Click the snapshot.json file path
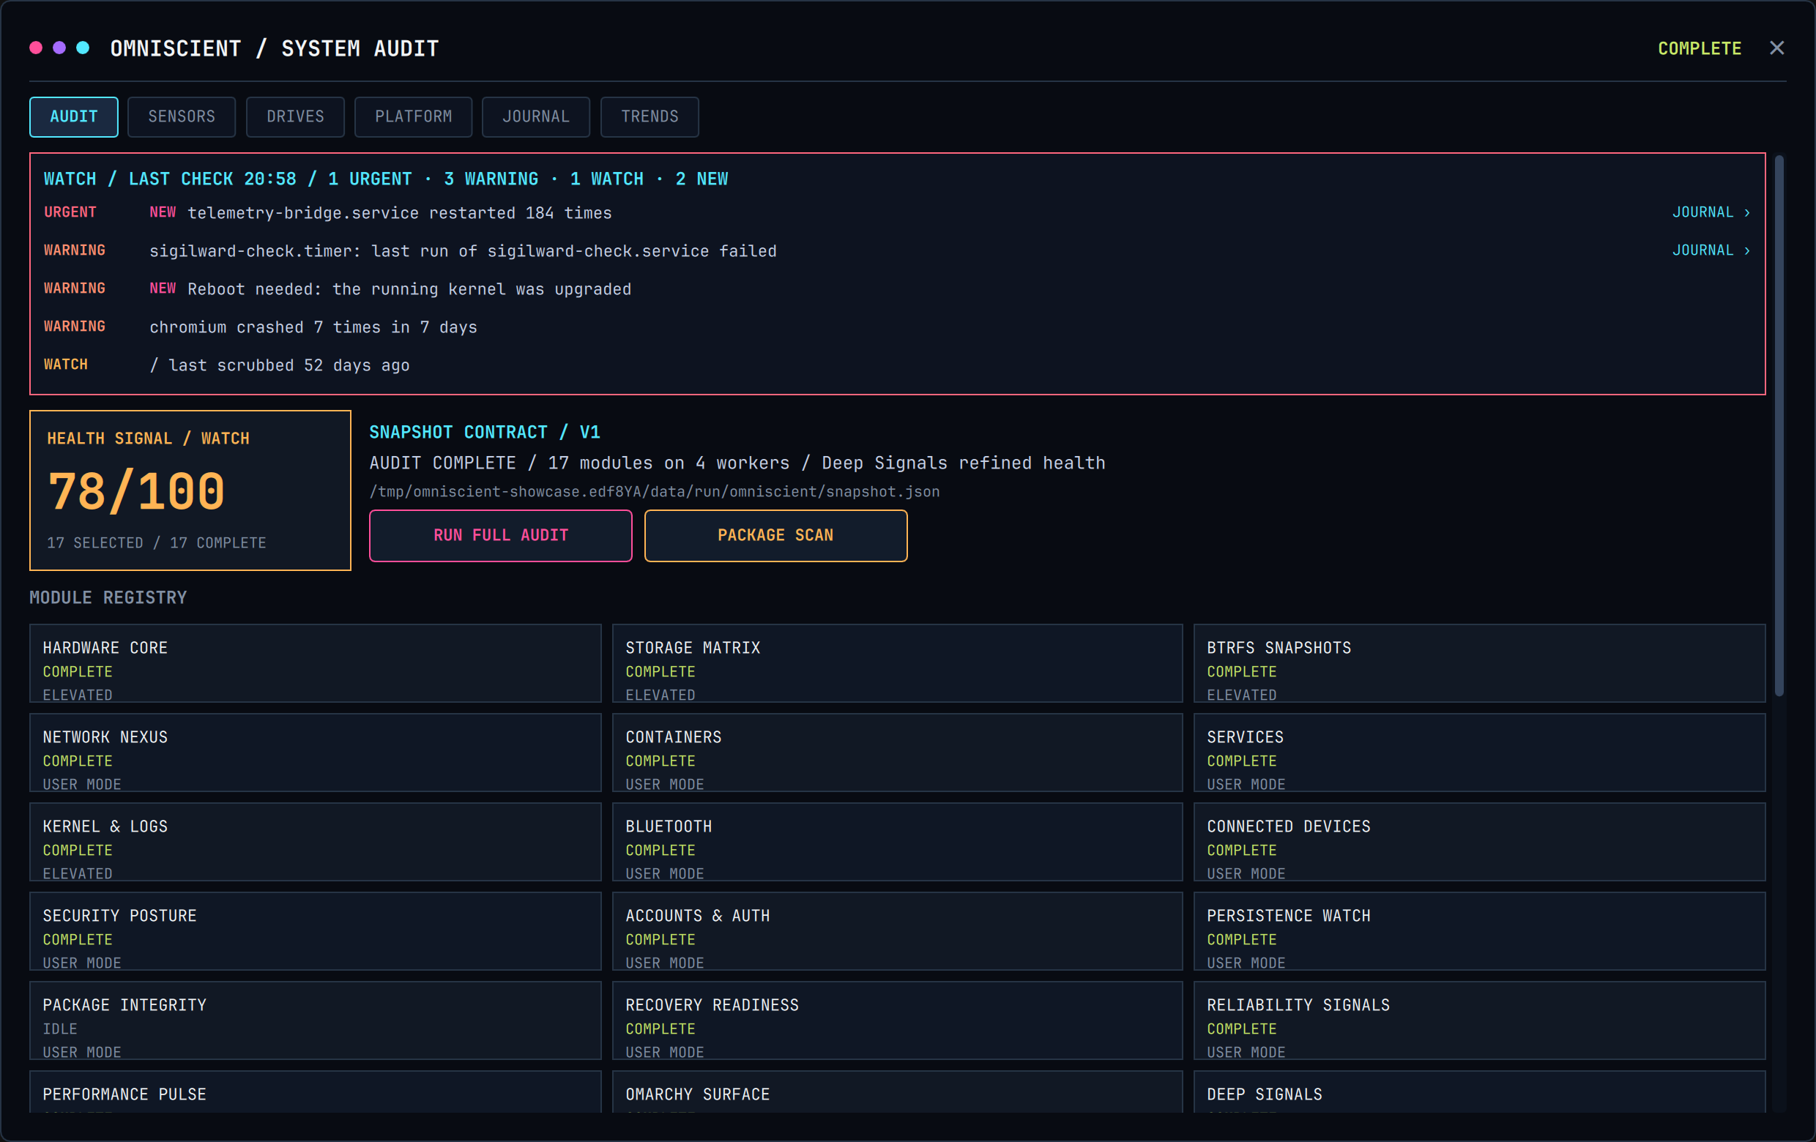The image size is (1816, 1142). [654, 491]
